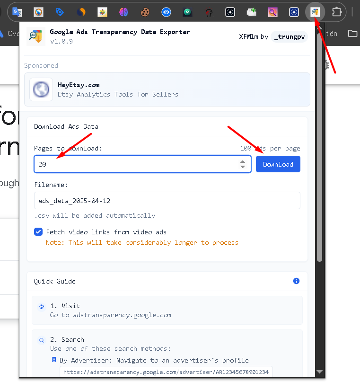Open the blue tag extension icon
The height and width of the screenshot is (382, 360).
60,12
